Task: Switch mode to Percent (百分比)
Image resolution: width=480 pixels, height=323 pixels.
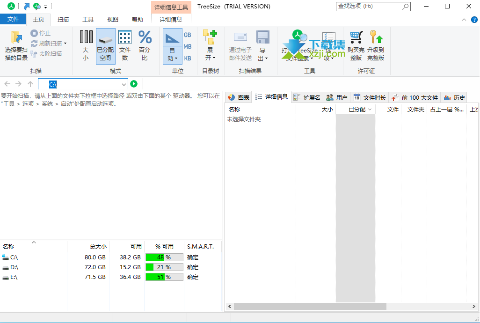Action: [x=145, y=46]
